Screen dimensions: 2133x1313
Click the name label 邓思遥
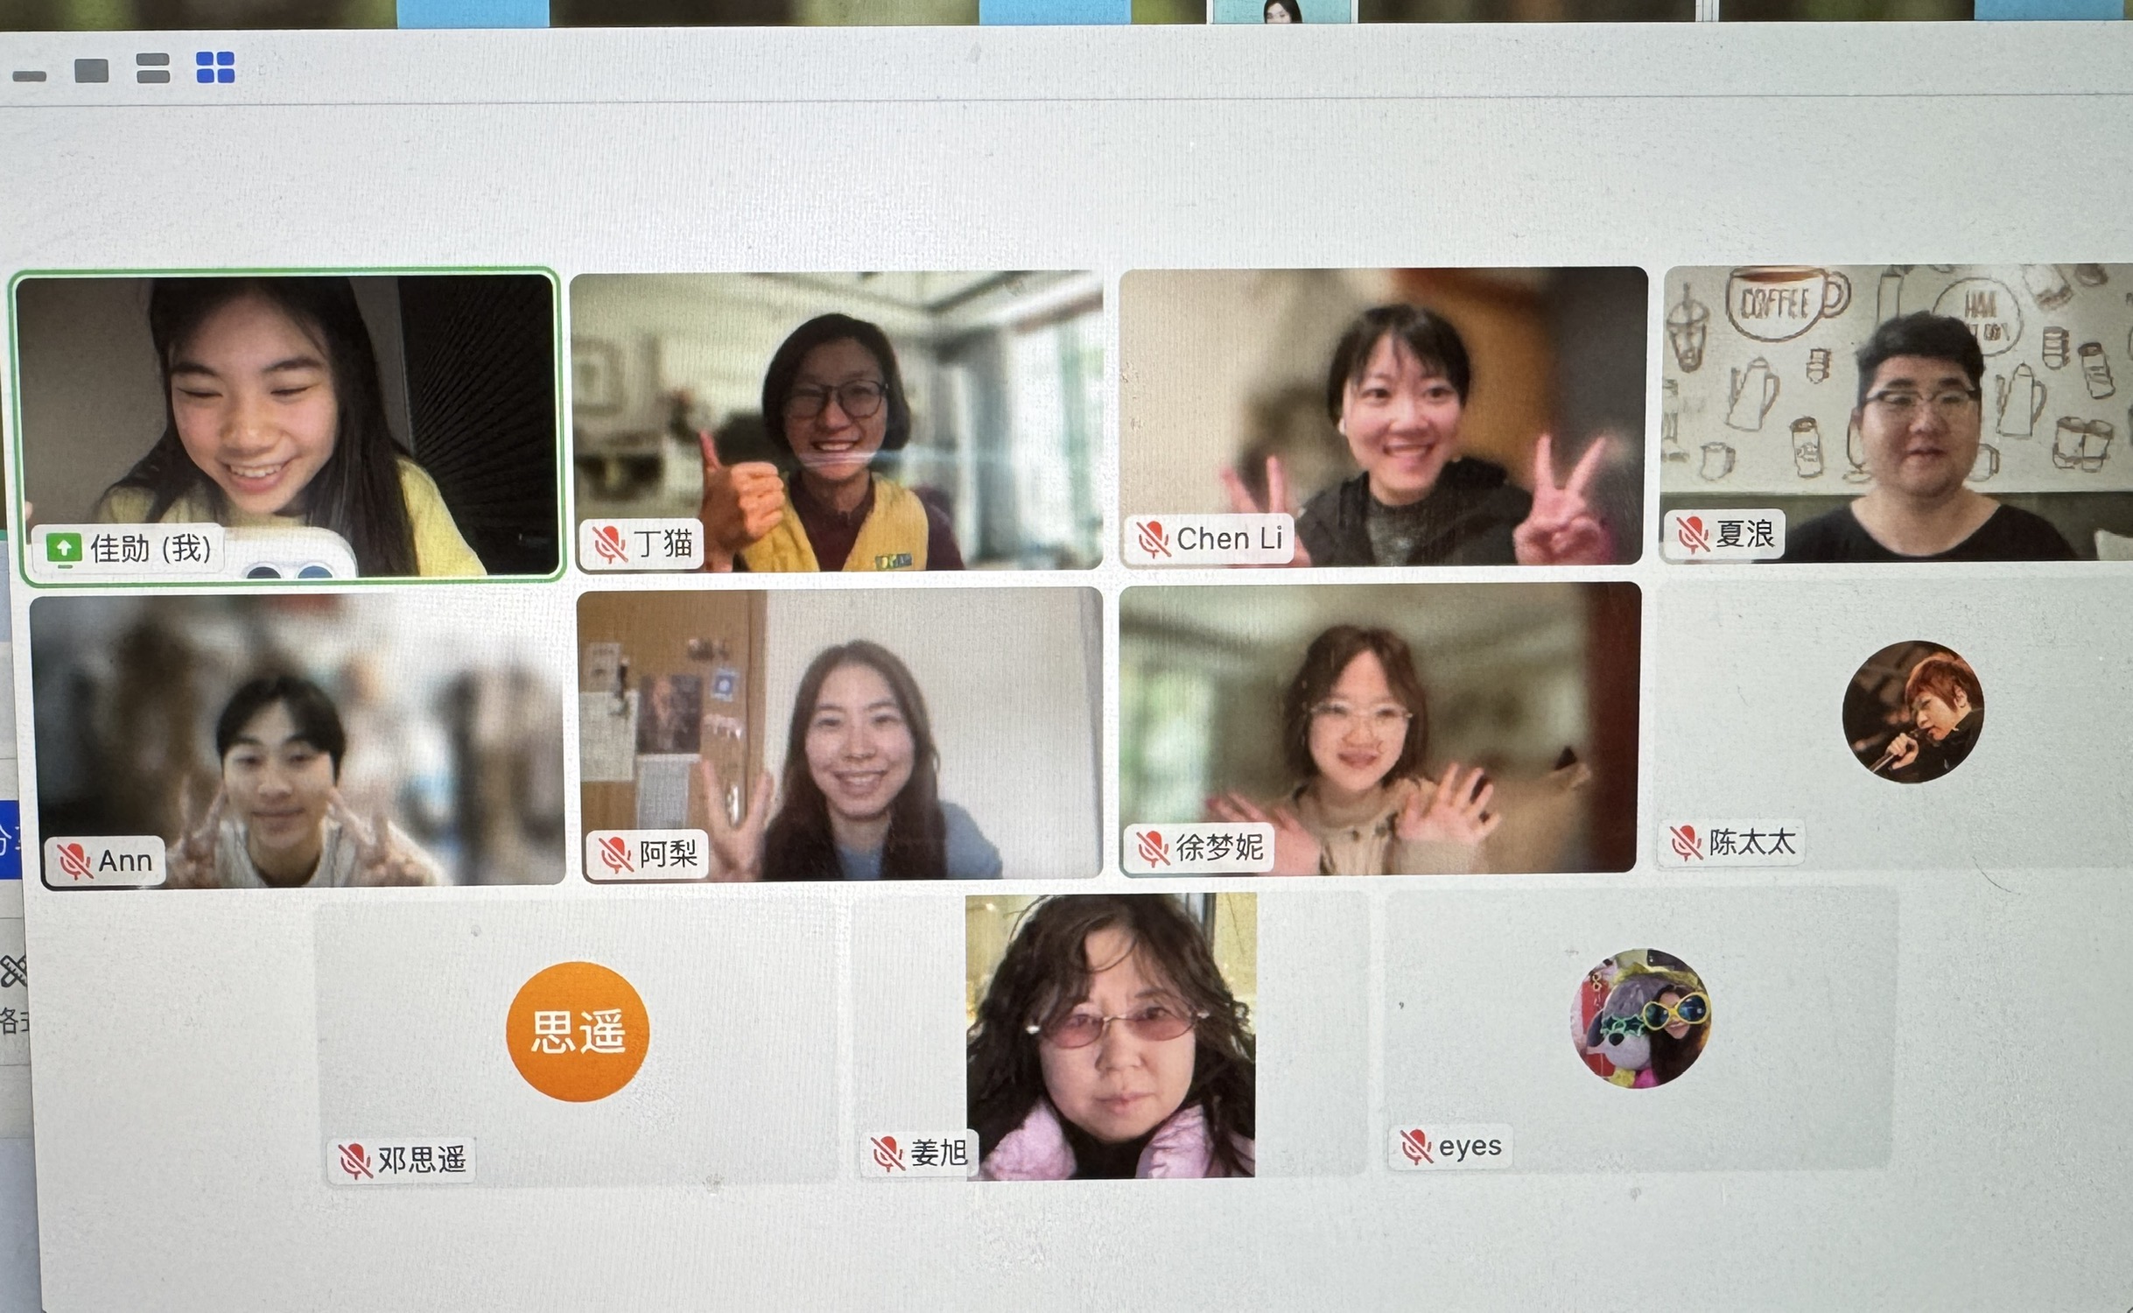tap(422, 1160)
